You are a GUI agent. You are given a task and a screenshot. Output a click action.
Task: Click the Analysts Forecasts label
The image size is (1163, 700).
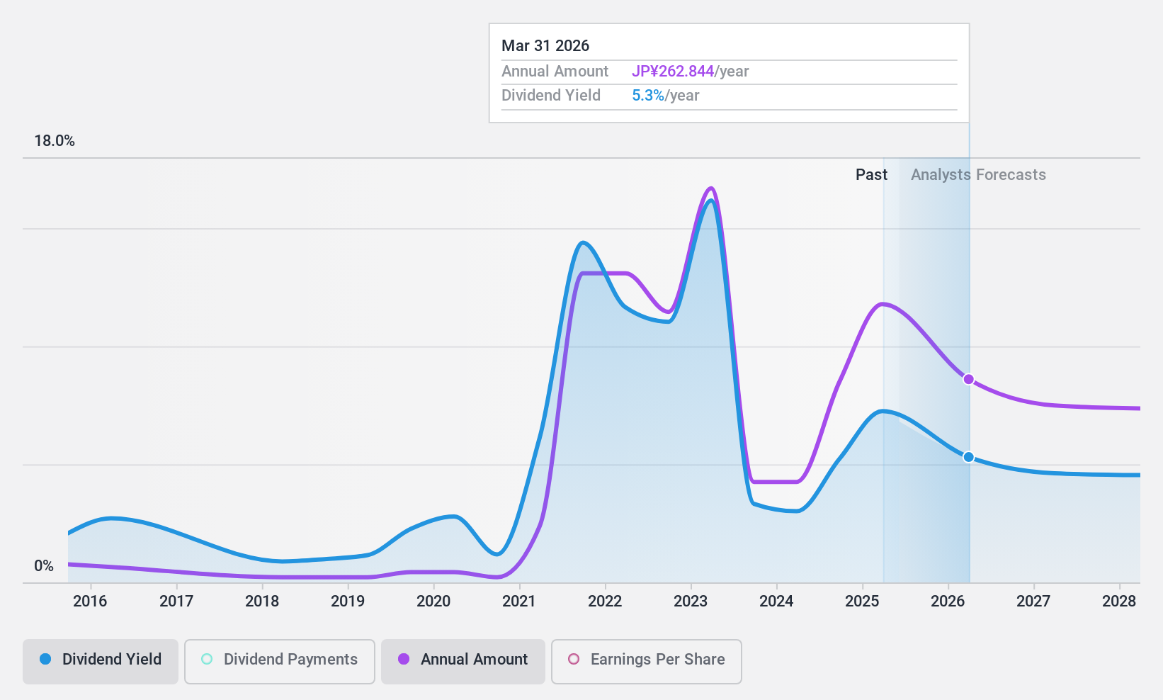[978, 175]
